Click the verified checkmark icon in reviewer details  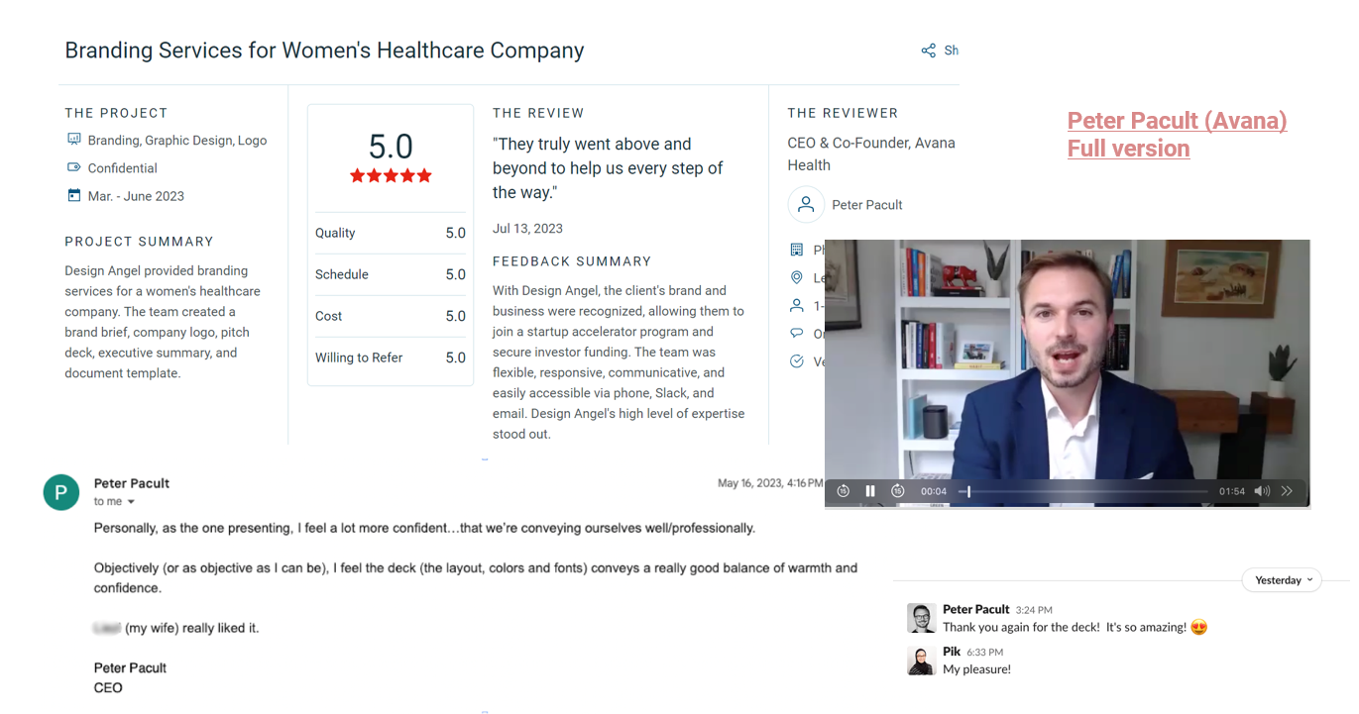pos(796,361)
